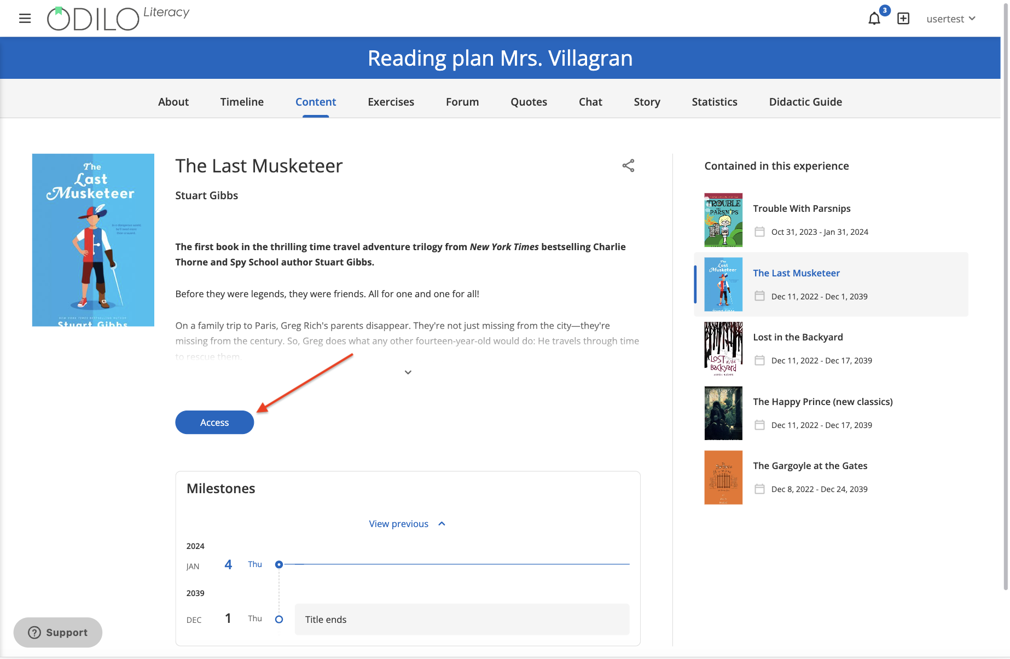Image resolution: width=1010 pixels, height=659 pixels.
Task: Click 'Contained in this experience' heading
Action: (x=776, y=166)
